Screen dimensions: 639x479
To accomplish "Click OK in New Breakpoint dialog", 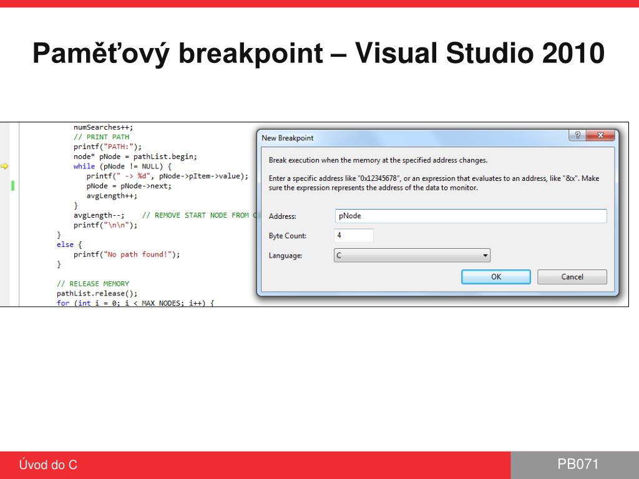I will coord(495,277).
